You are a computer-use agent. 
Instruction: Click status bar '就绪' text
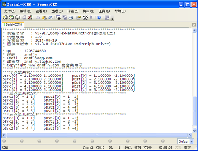5,148
